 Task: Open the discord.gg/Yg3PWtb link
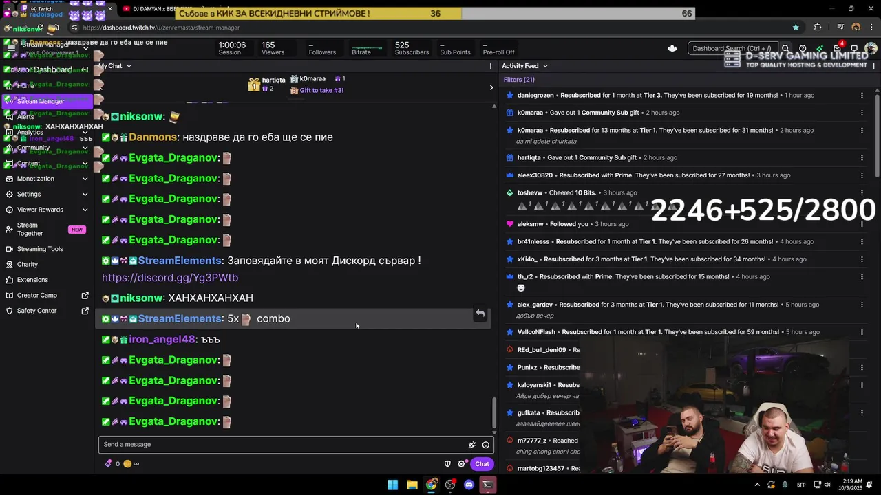point(170,278)
